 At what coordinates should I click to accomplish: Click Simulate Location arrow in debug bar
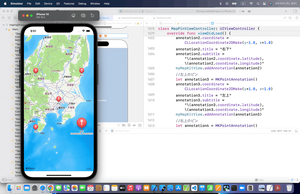[x=106, y=131]
